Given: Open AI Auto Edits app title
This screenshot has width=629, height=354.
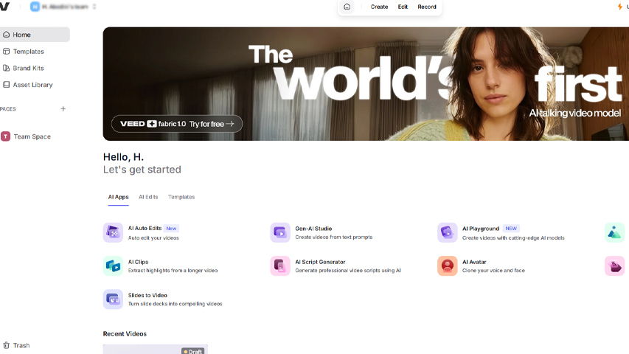Looking at the screenshot, I should point(145,228).
